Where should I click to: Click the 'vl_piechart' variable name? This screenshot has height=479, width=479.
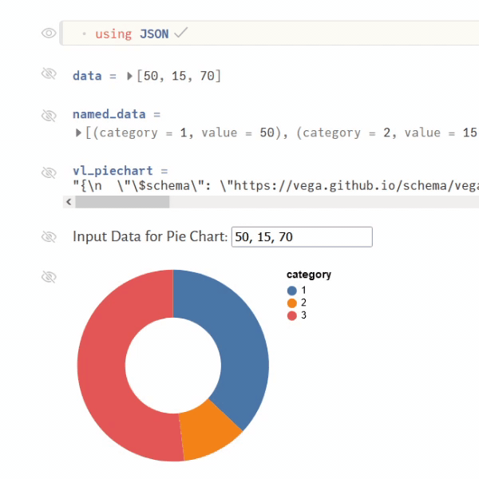(113, 171)
